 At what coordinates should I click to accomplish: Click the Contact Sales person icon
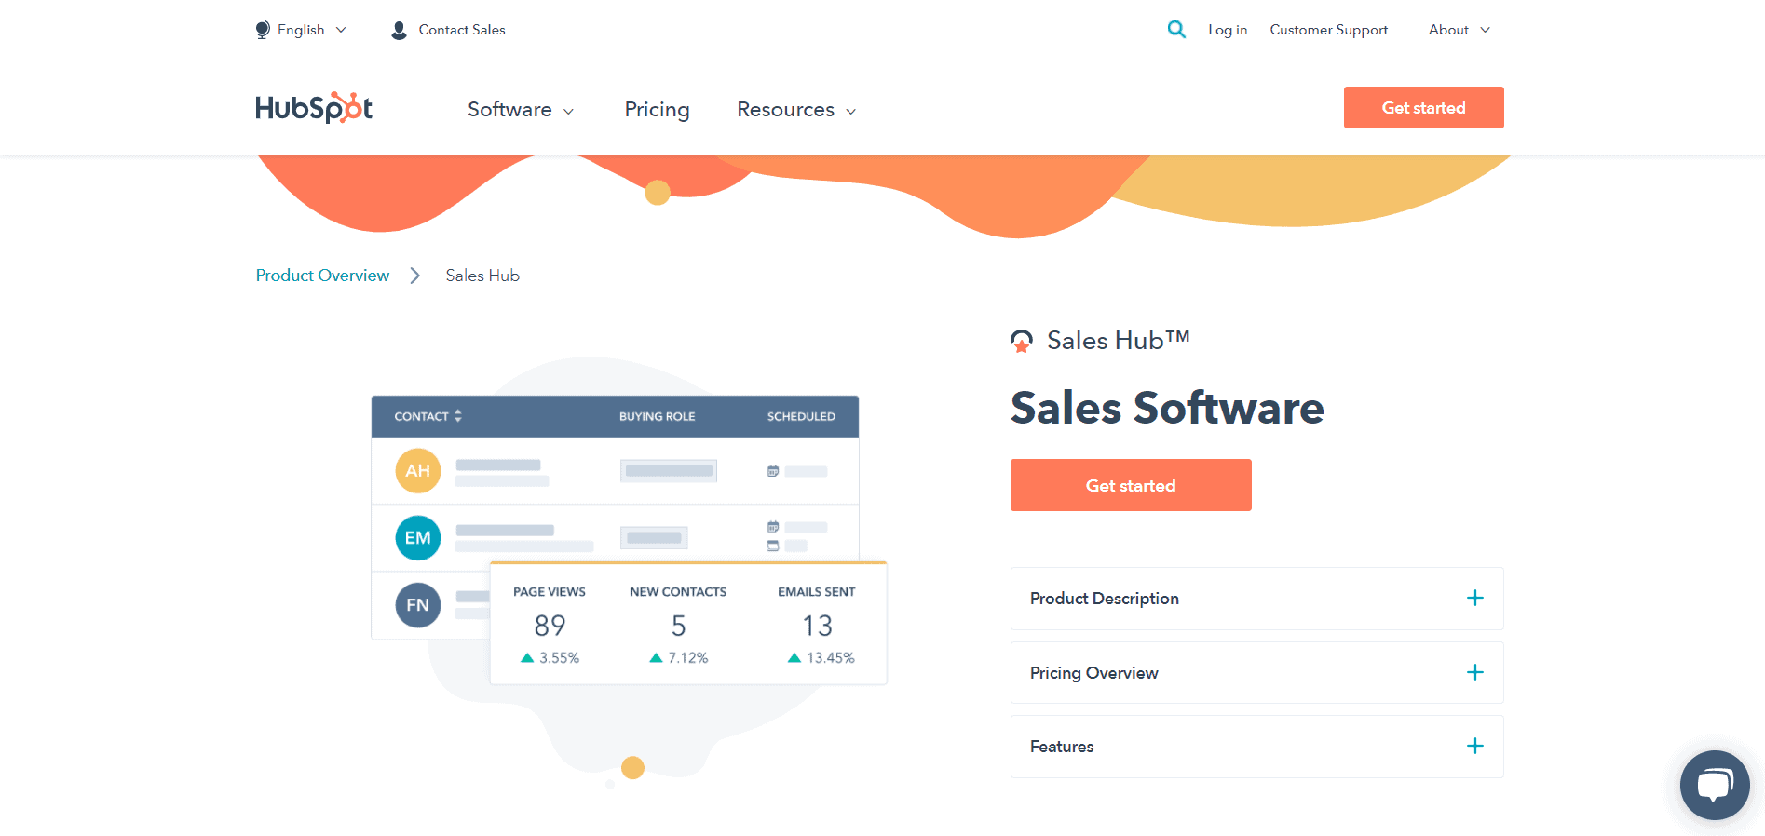[399, 30]
